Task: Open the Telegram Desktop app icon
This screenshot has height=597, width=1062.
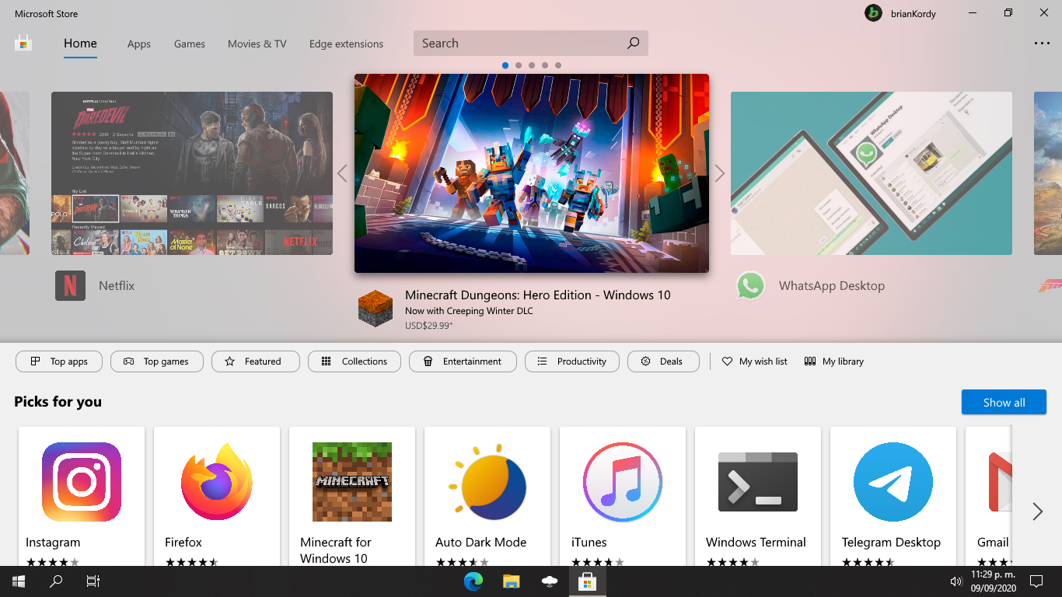Action: coord(893,482)
